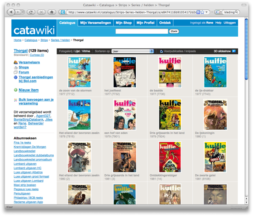This screenshot has height=216, width=253.
Task: Switch to Vitrine view
Action: coord(86,51)
